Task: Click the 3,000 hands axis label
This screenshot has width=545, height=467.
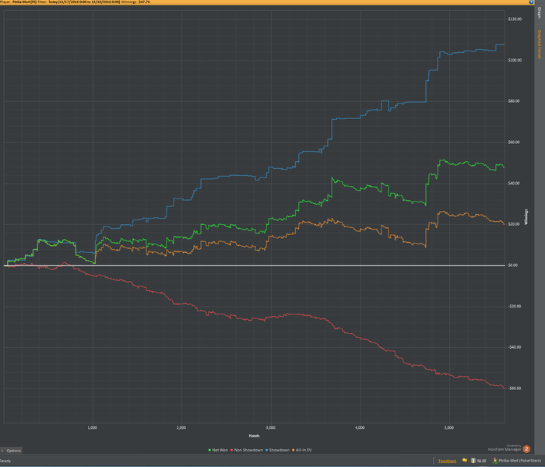Action: (270, 428)
